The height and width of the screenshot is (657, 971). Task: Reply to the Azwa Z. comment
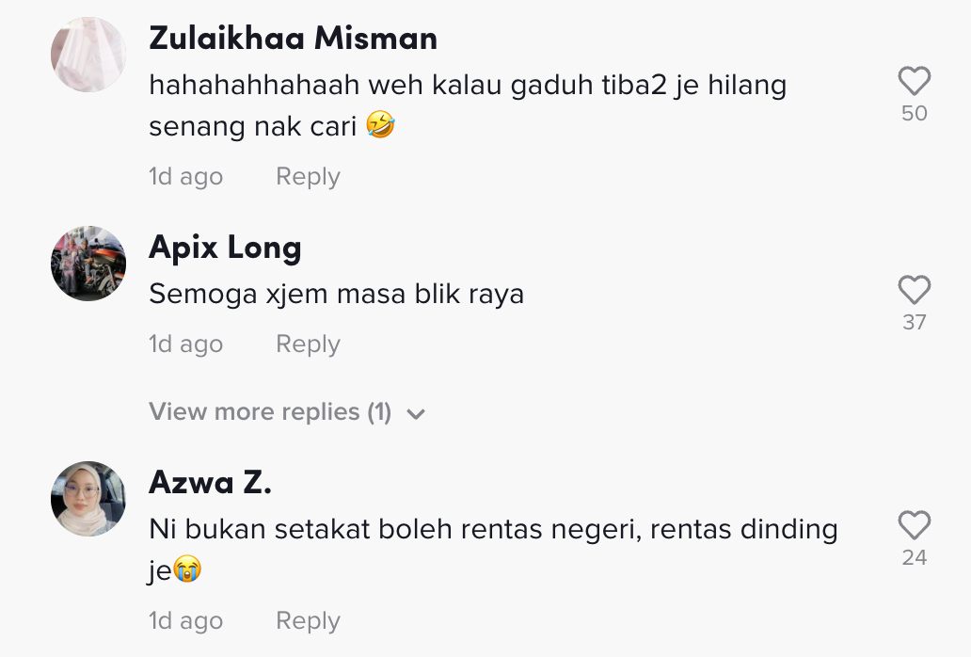[308, 621]
